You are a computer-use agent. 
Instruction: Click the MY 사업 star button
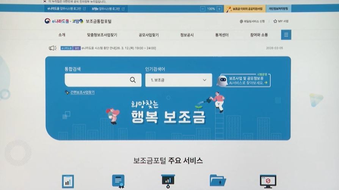tap(281, 22)
